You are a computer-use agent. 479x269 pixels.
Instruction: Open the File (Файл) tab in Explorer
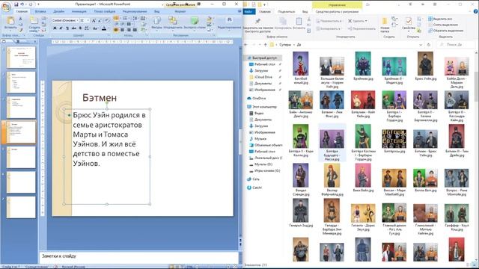(249, 12)
